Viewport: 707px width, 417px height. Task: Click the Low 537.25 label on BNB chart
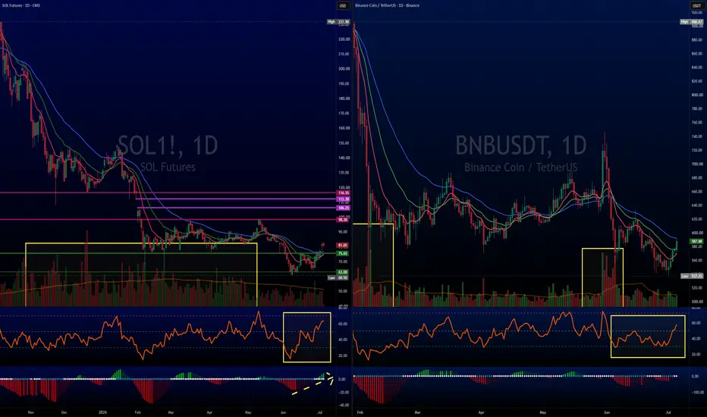[692, 276]
